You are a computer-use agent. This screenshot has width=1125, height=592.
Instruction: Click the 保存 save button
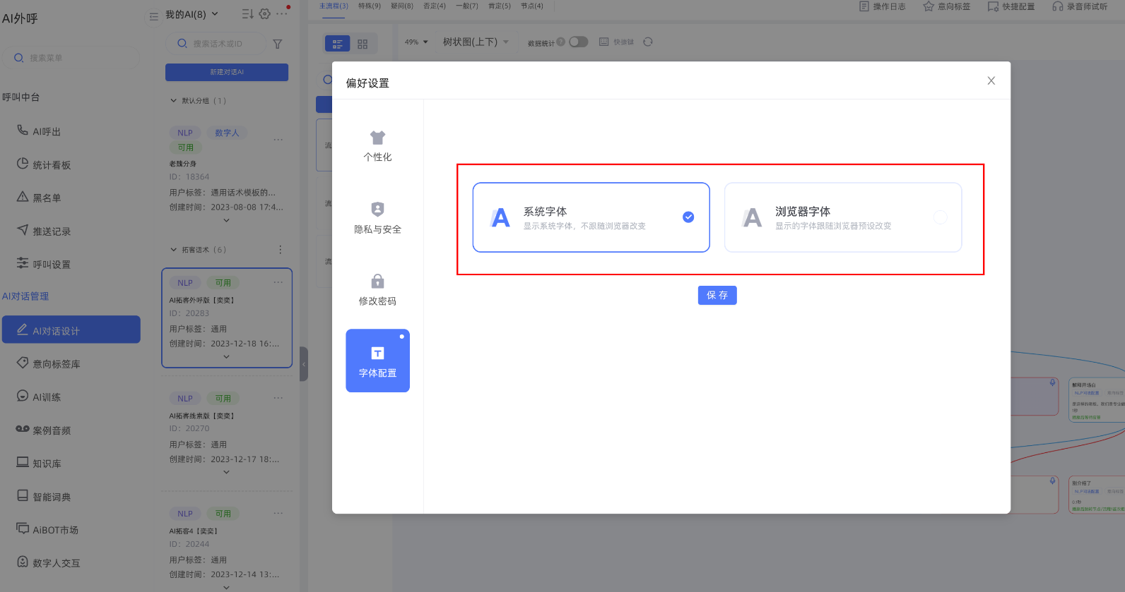[717, 295]
